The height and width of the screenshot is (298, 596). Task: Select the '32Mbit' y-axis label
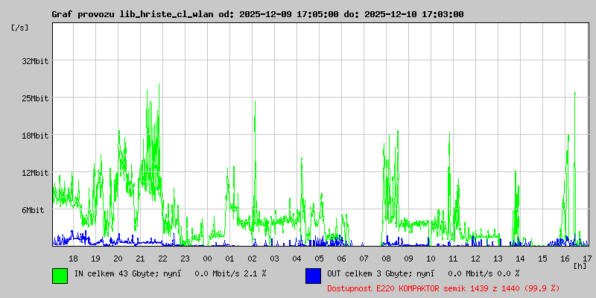pyautogui.click(x=35, y=61)
